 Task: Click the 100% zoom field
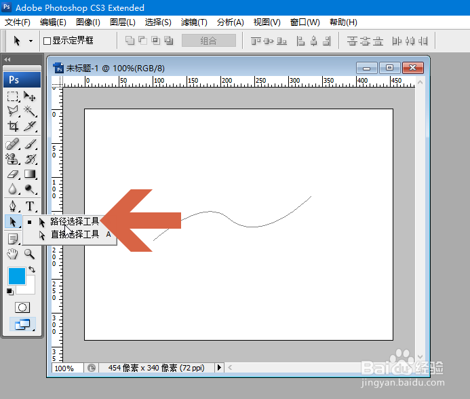(67, 368)
